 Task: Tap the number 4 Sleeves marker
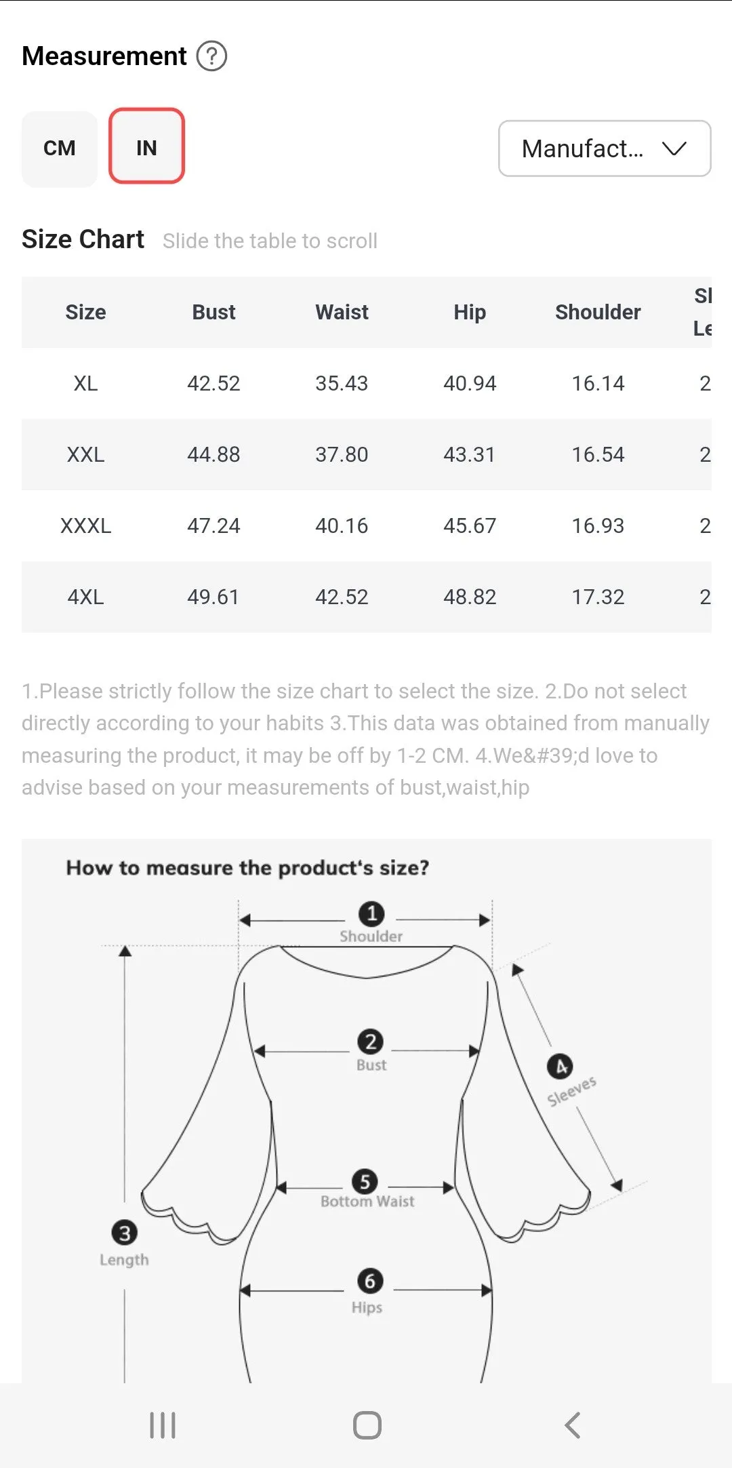pos(560,1067)
